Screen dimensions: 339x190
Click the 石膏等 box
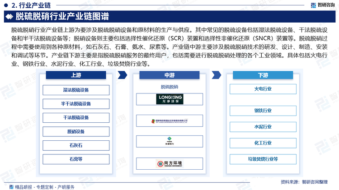[x=76, y=159]
